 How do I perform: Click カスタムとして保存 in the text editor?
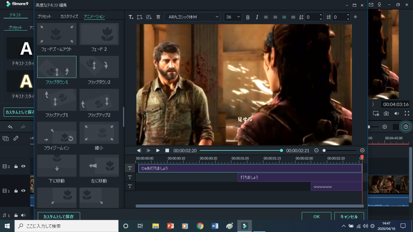coord(59,217)
